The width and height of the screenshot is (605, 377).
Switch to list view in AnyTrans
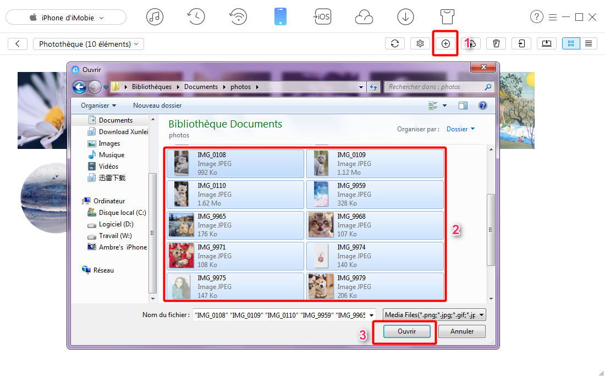click(x=588, y=43)
